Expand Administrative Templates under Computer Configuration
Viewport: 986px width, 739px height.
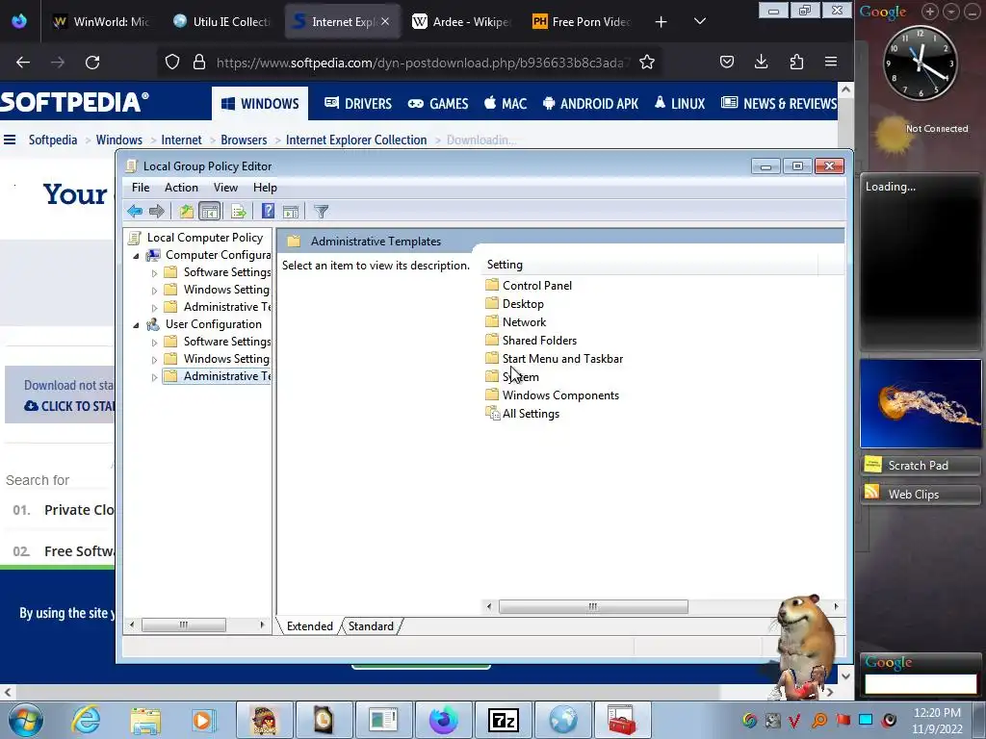[x=154, y=308]
